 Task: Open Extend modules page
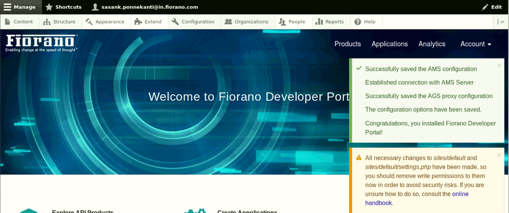(x=148, y=22)
